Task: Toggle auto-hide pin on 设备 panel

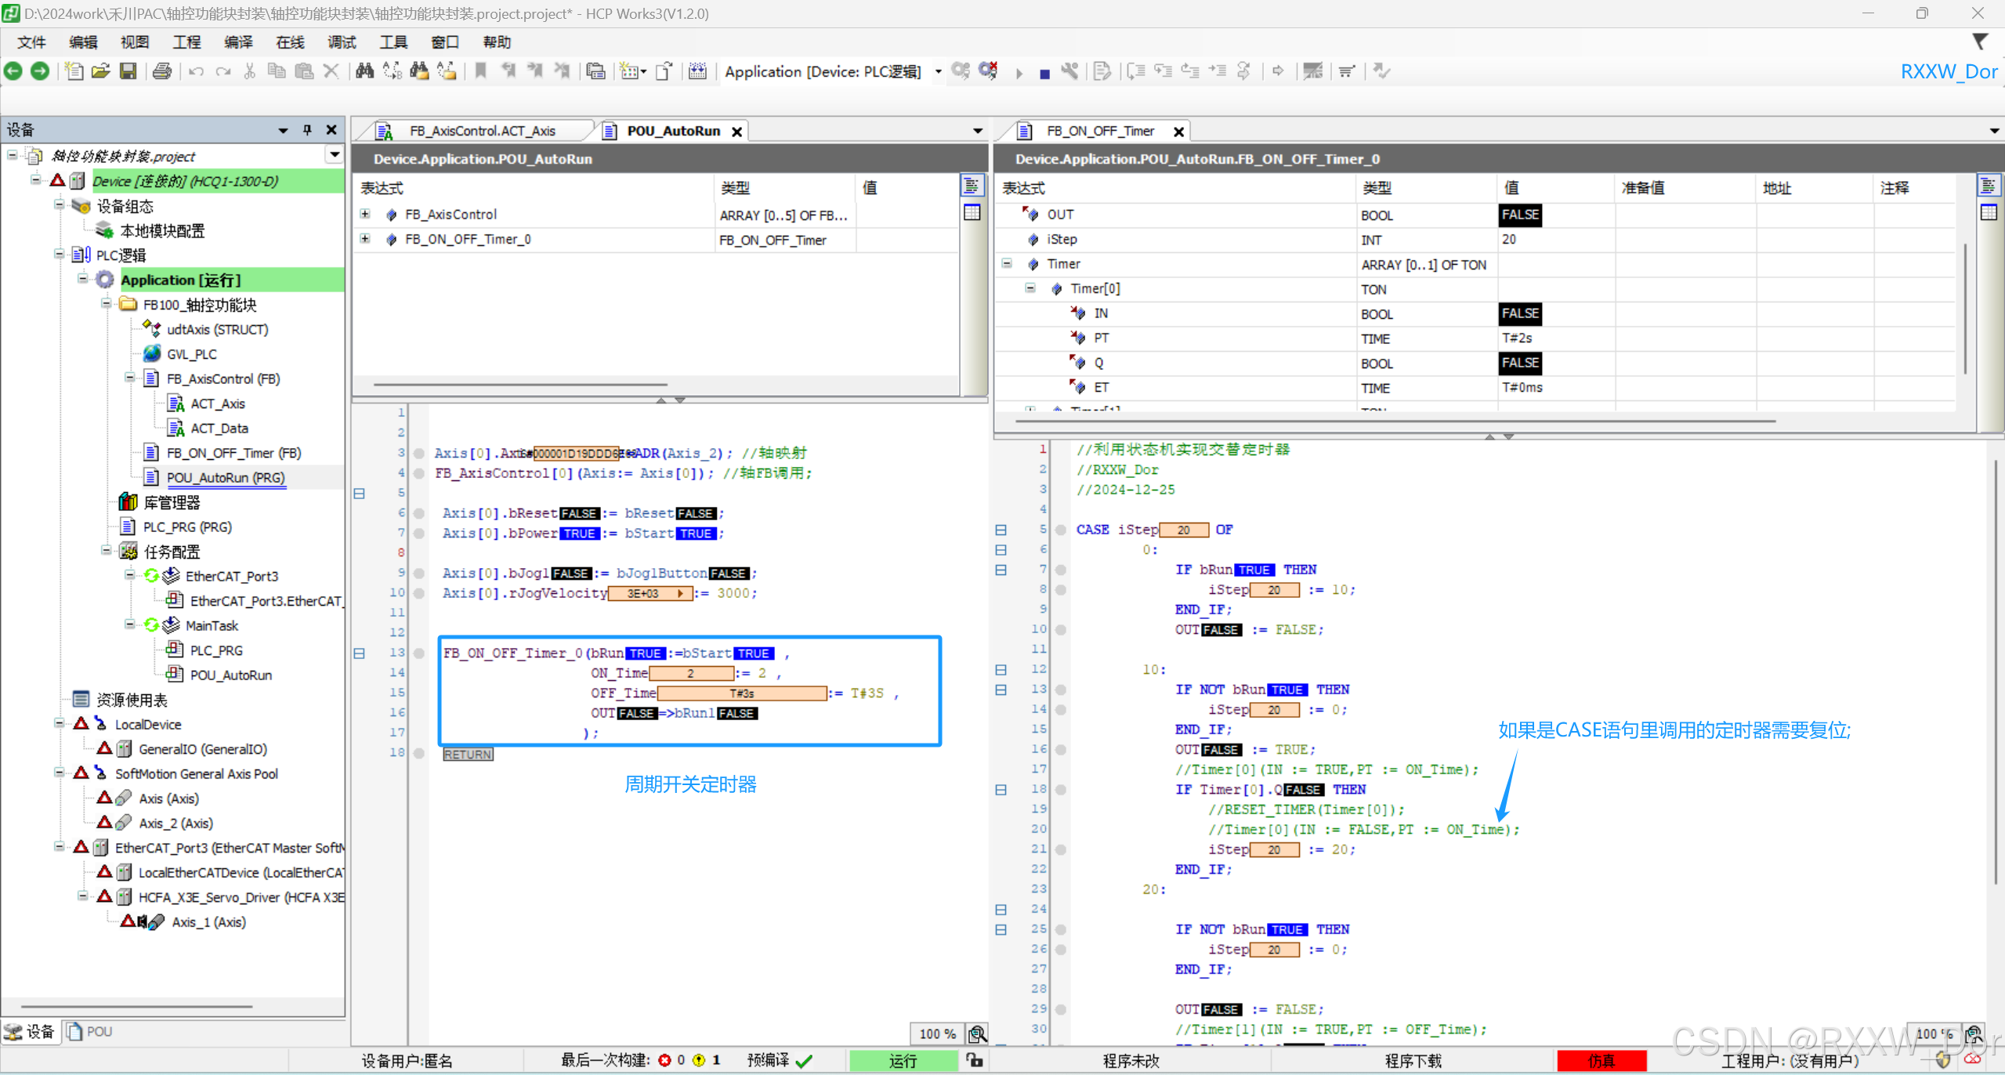Action: point(307,129)
